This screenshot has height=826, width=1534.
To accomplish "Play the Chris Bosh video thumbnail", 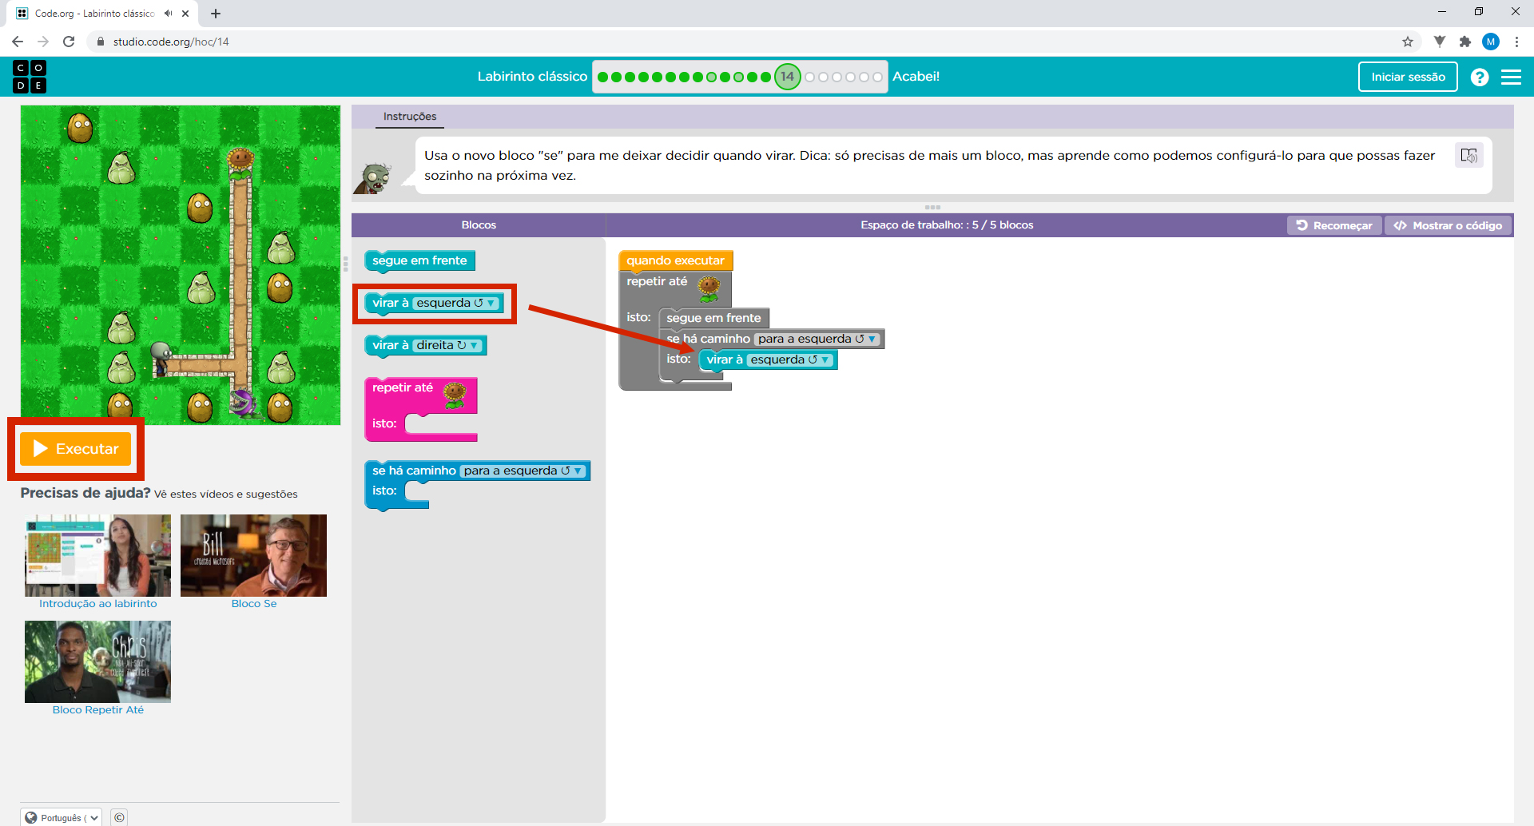I will point(97,661).
